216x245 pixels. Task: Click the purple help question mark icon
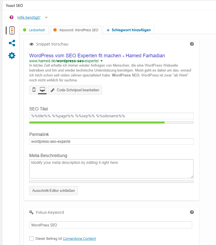tap(11, 17)
